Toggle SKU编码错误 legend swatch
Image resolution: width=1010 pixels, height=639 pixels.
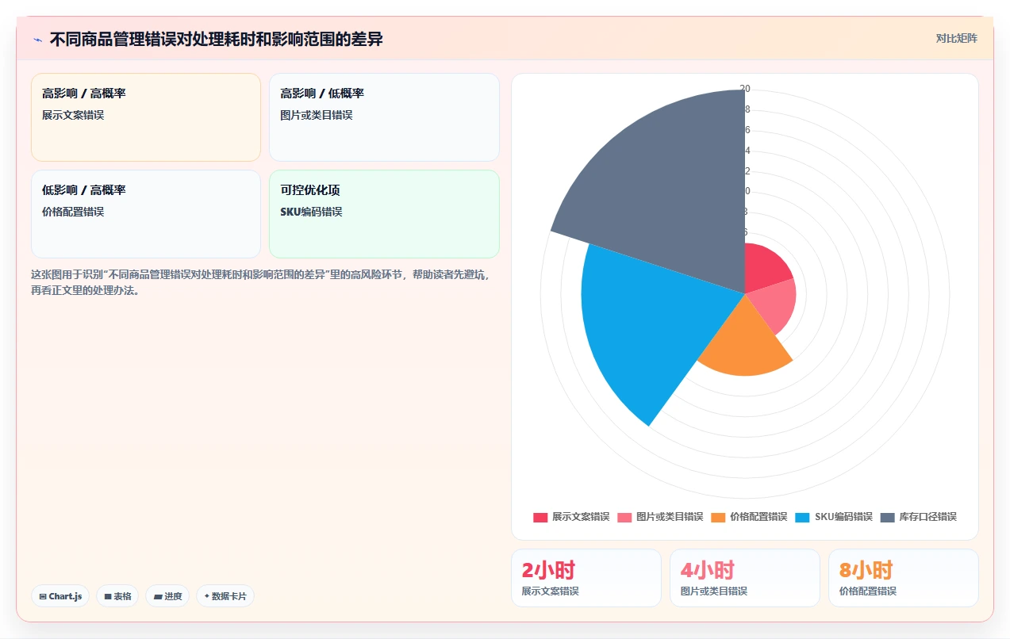point(802,517)
